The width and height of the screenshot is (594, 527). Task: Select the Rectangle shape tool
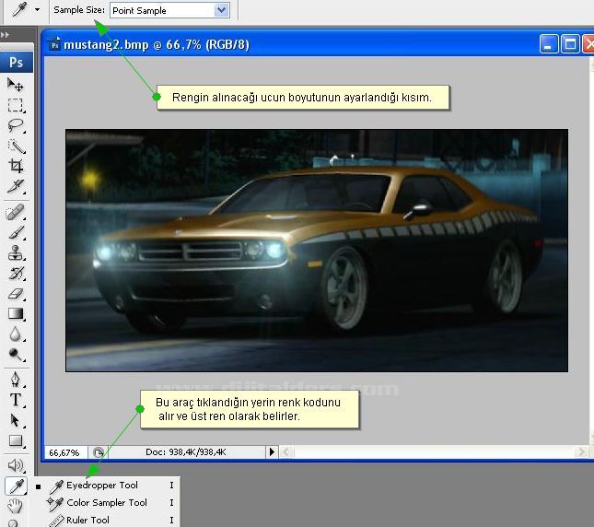(x=16, y=440)
